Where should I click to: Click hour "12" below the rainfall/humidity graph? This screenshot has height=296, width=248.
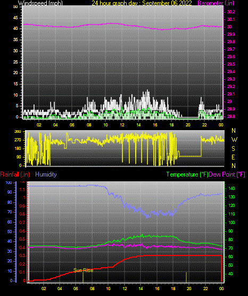coord(125,289)
